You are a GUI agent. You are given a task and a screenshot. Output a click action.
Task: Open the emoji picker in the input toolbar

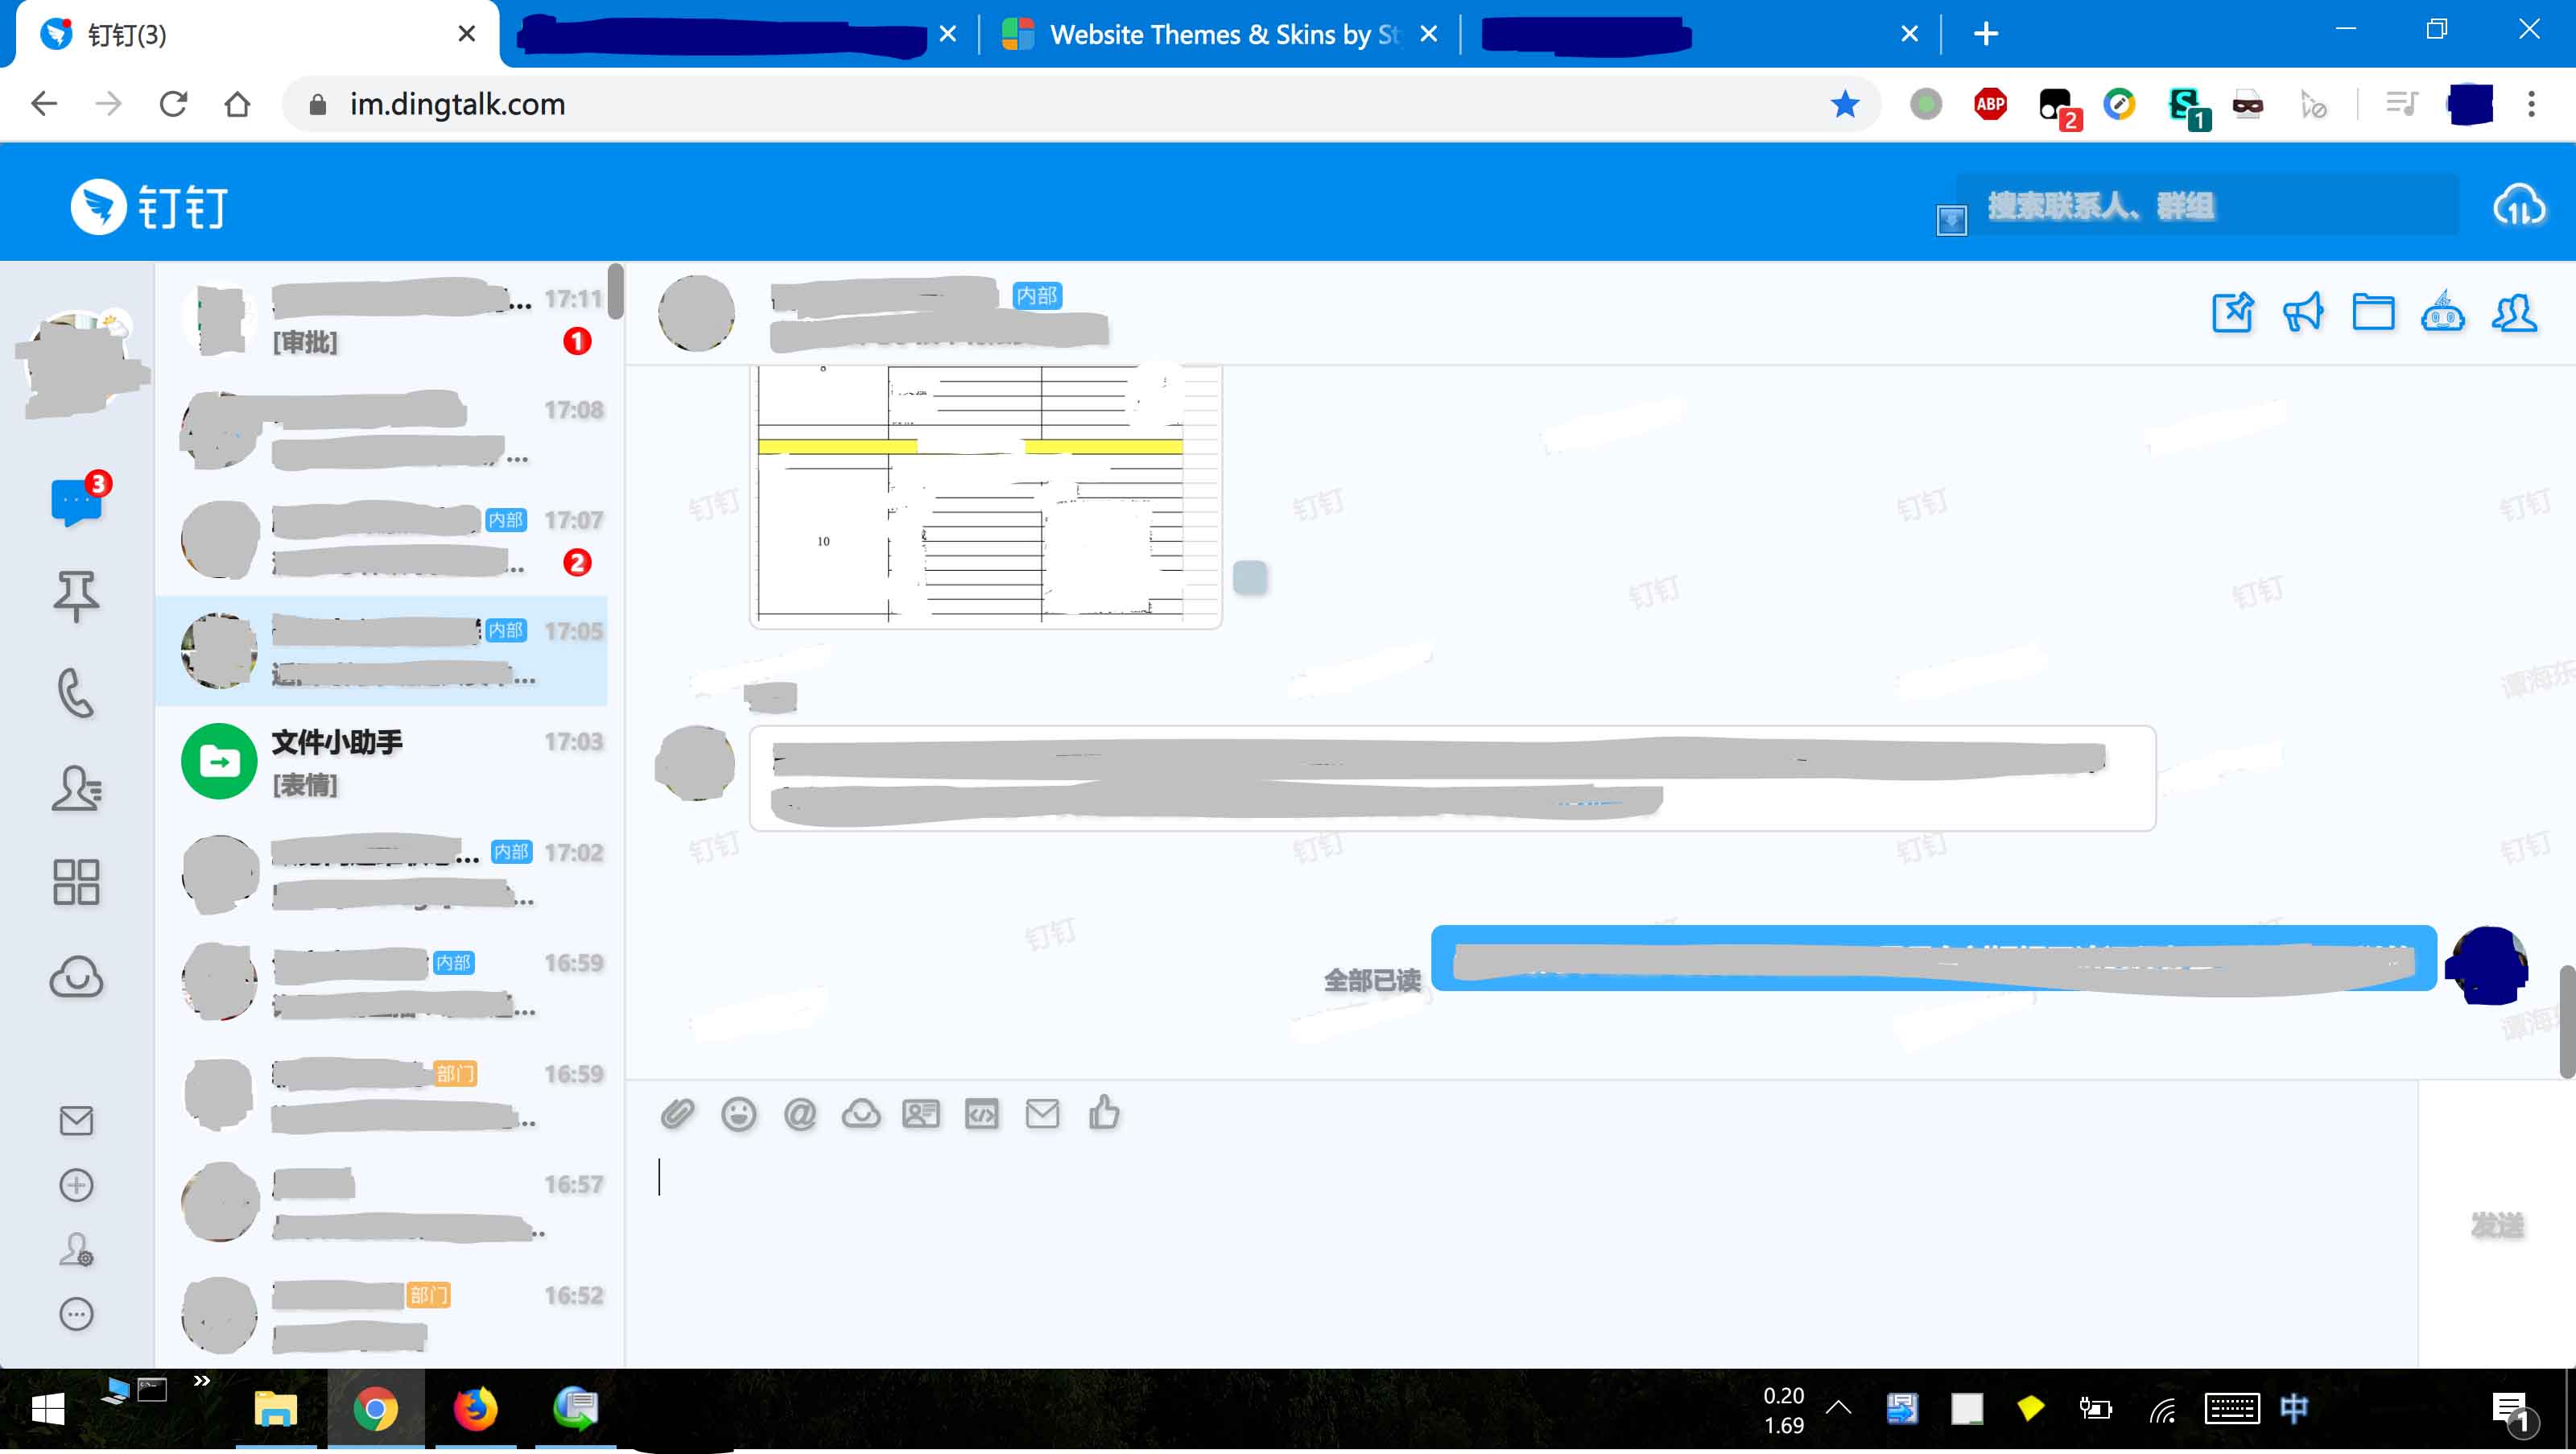pos(739,1113)
